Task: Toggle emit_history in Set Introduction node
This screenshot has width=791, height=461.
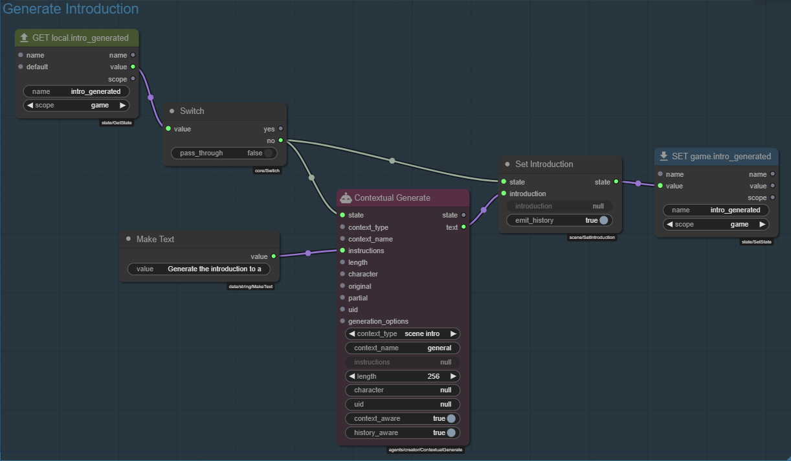Action: coord(603,220)
